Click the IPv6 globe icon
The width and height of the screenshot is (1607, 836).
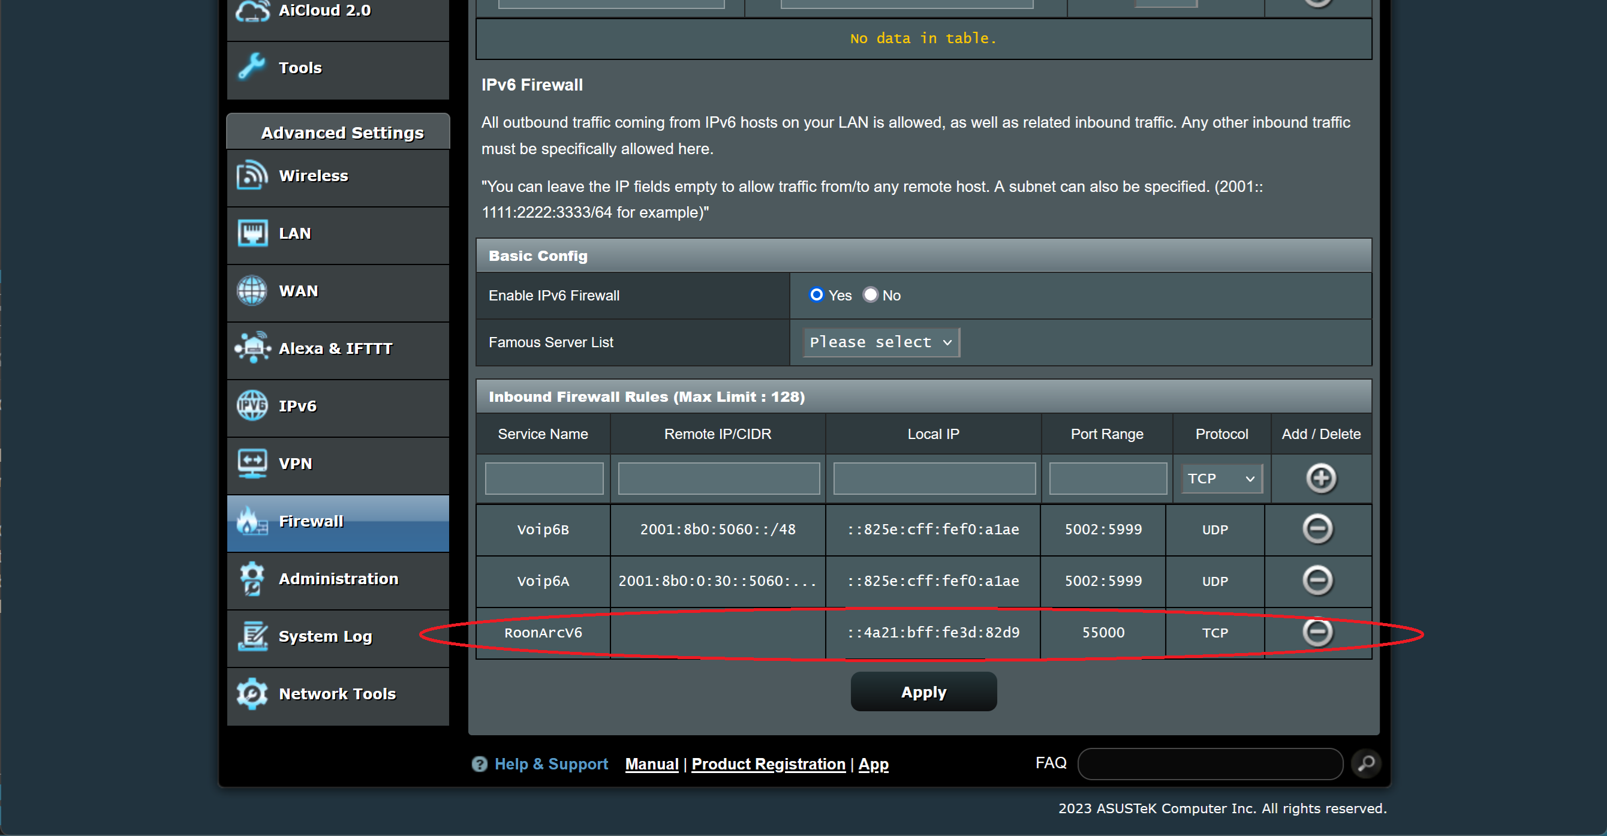pyautogui.click(x=252, y=405)
